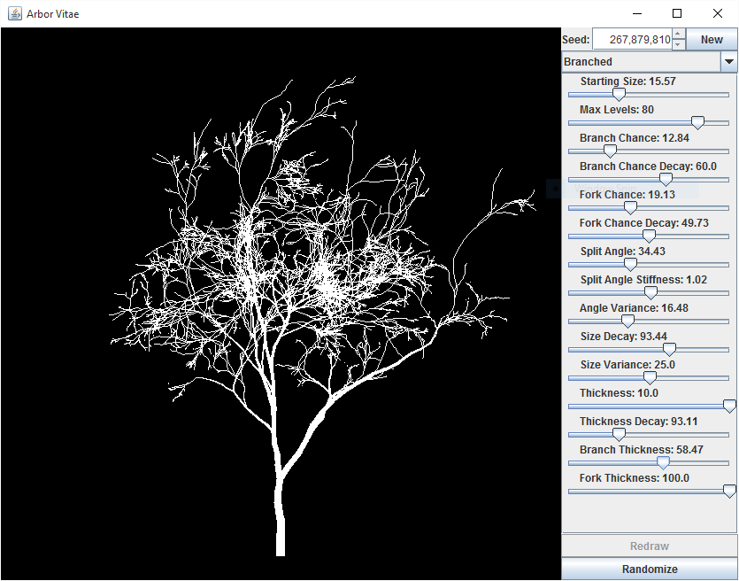Click the Starting Size slider handle
739x581 pixels.
click(x=620, y=94)
